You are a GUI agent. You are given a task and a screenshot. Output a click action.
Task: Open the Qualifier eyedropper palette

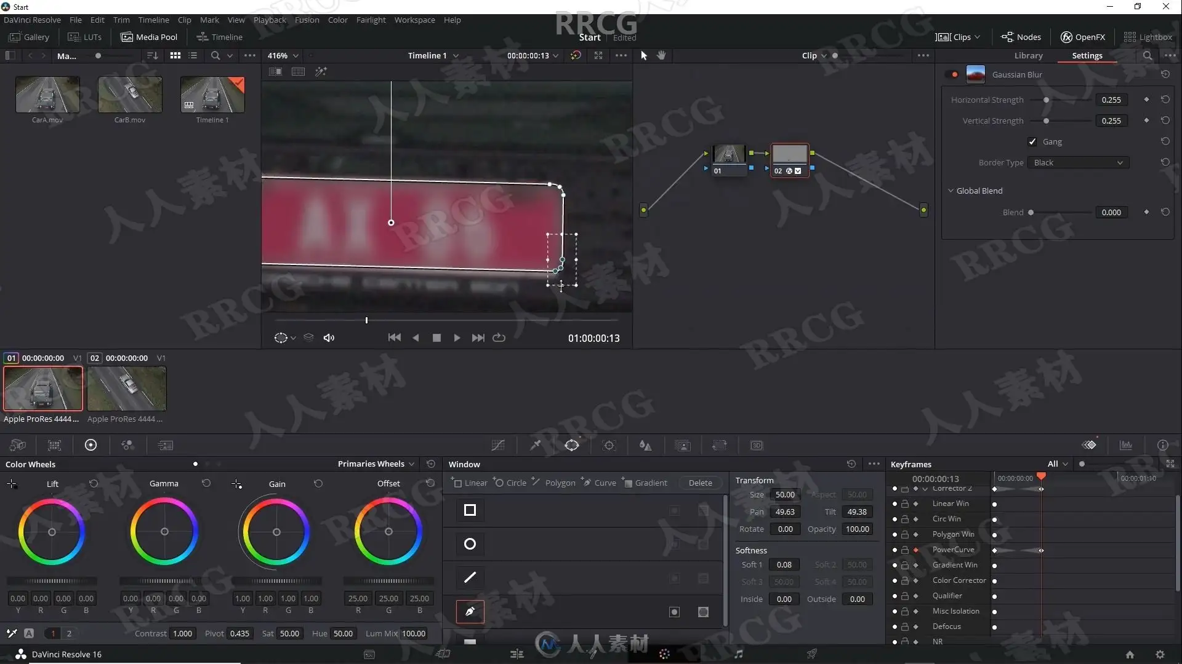pyautogui.click(x=536, y=445)
